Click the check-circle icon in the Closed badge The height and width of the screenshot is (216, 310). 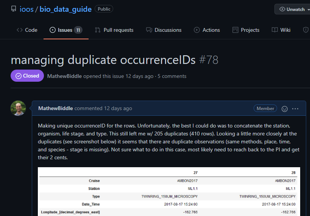[19, 76]
